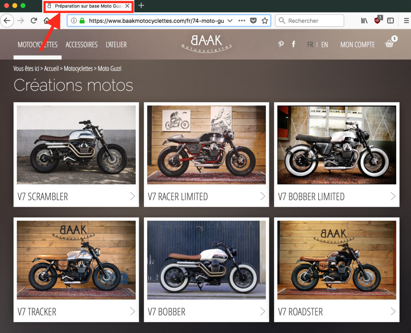Close the Préparation sur base Moto Guzzi tab

pos(127,6)
